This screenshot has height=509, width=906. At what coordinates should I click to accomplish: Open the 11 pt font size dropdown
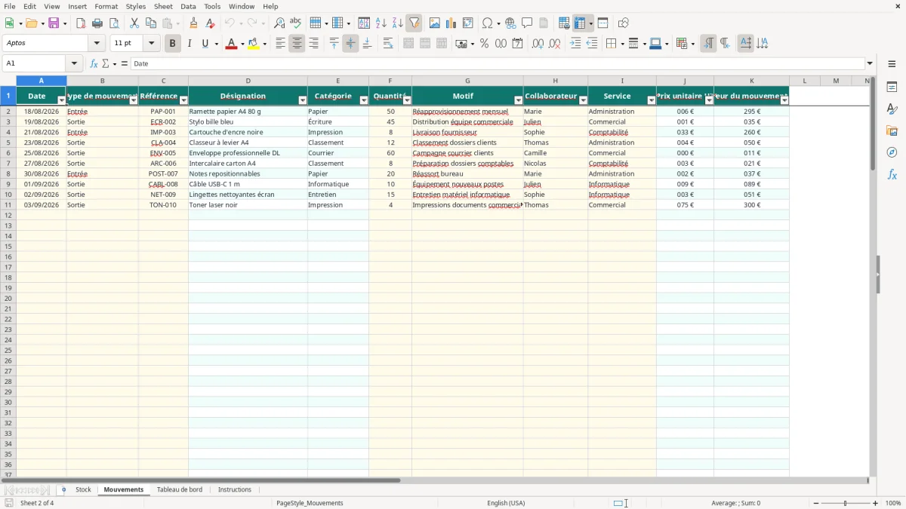click(151, 44)
